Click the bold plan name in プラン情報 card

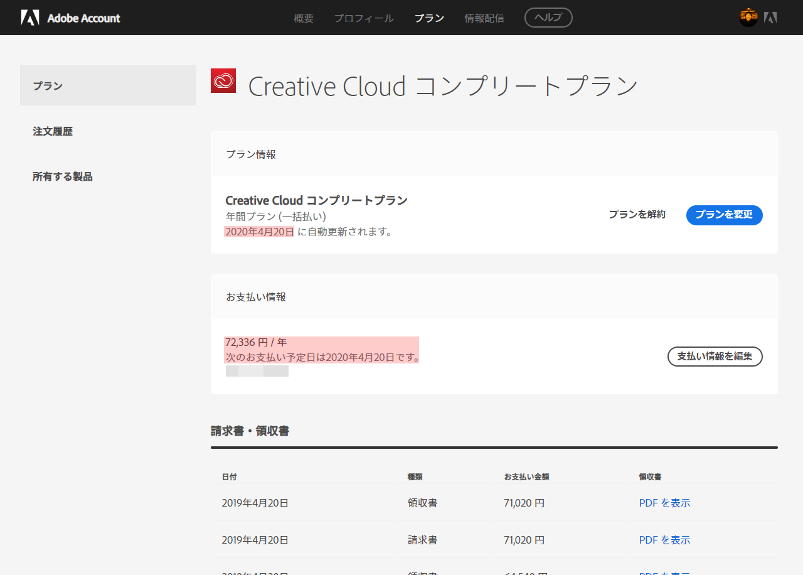317,200
